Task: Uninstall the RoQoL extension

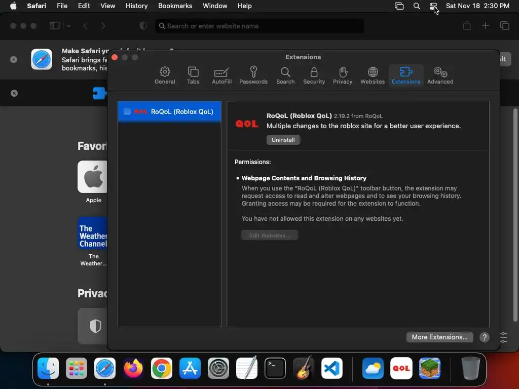Action: coord(283,140)
